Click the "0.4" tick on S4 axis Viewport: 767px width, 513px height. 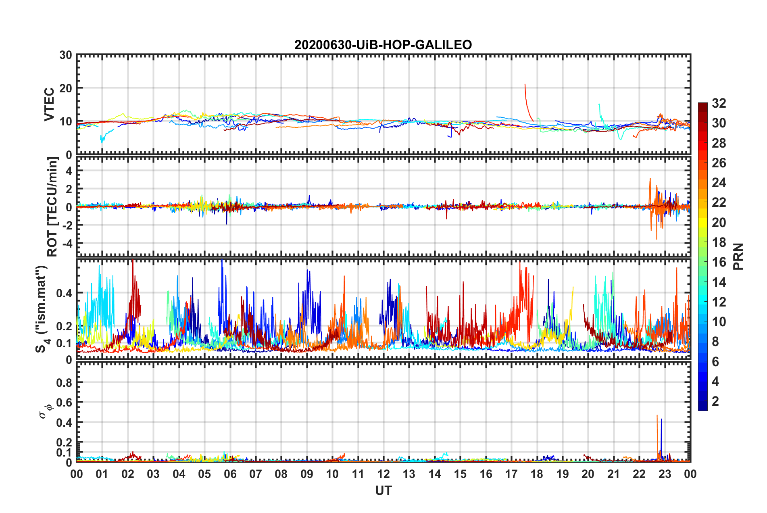[x=64, y=293]
